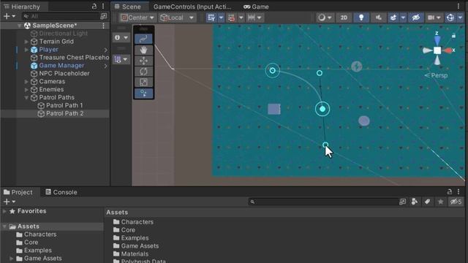Click the snap increment magnet icon

click(232, 18)
